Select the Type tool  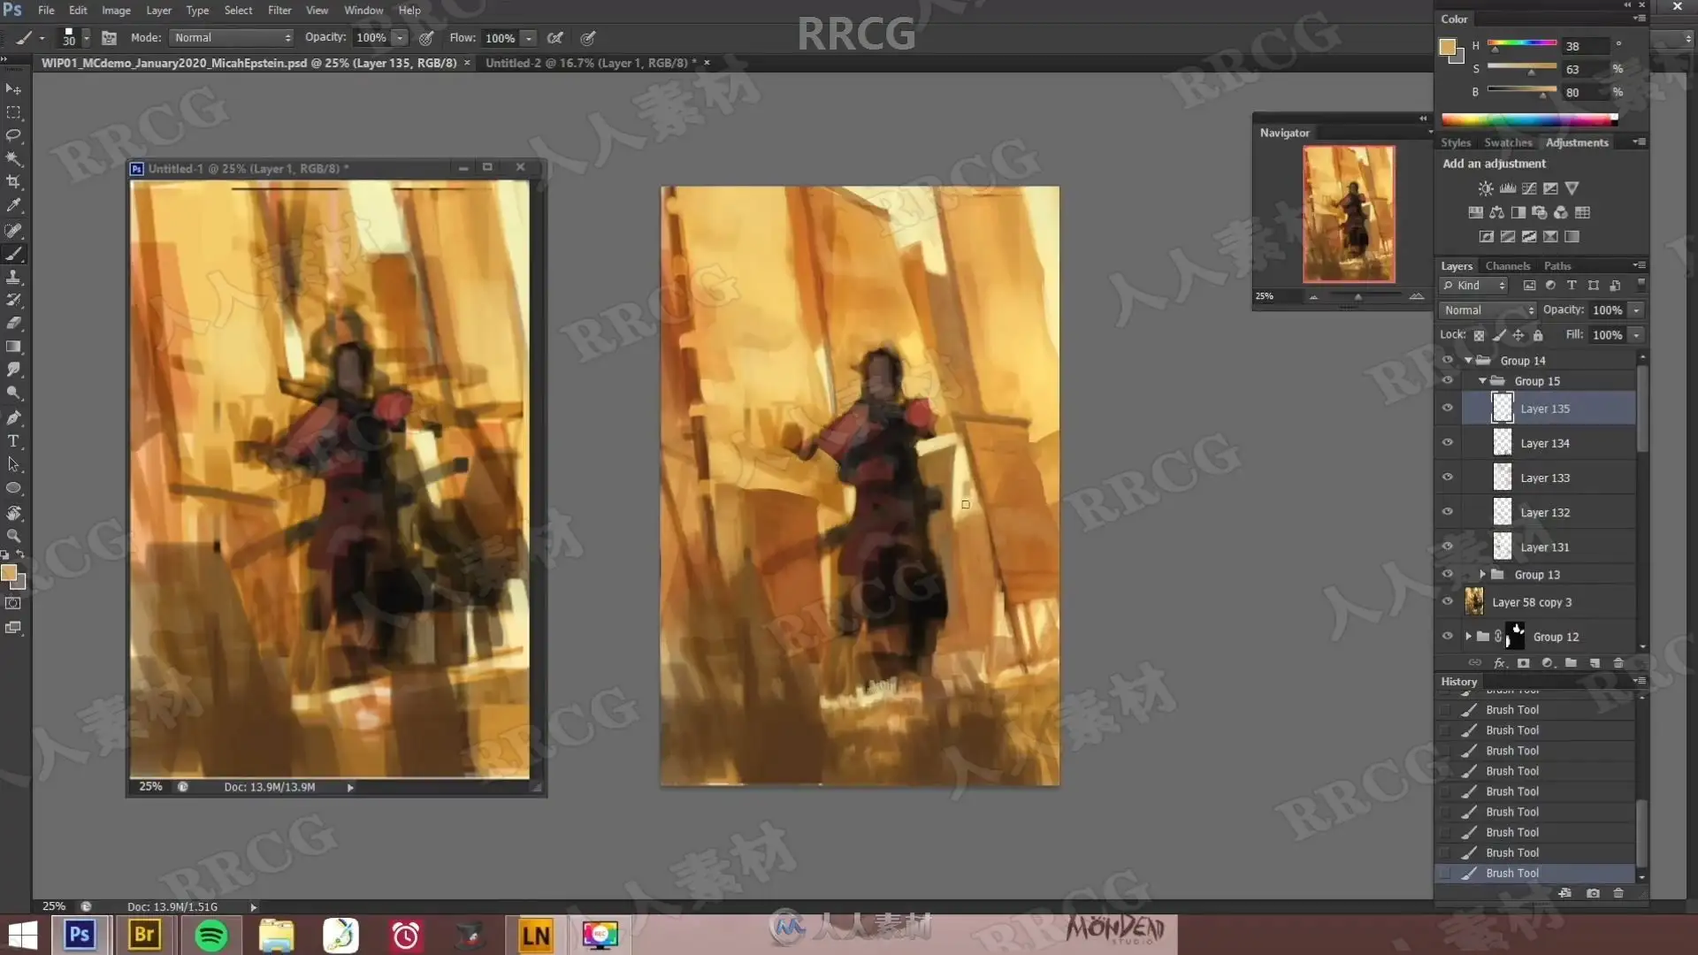point(13,440)
